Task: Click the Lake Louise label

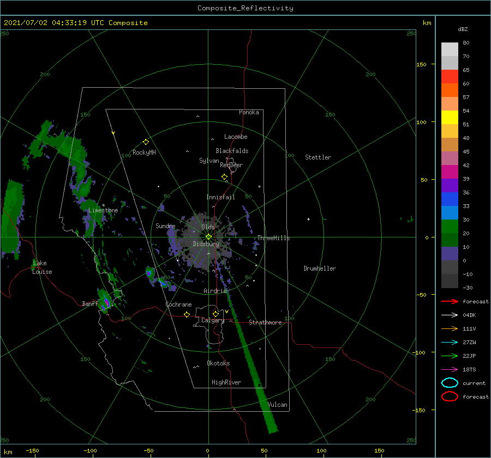Action: (42, 267)
